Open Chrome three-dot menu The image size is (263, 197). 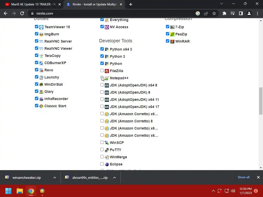coord(257,13)
